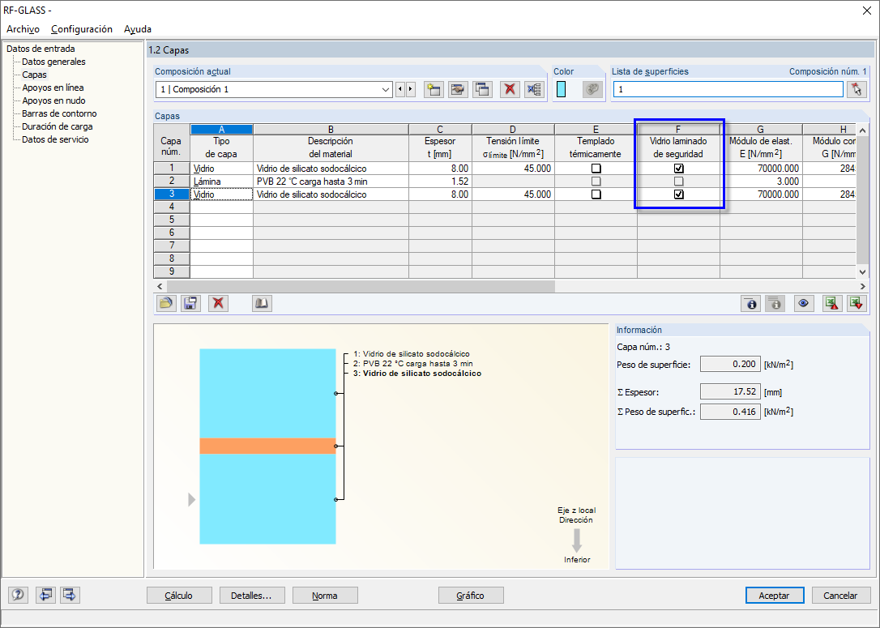Screen dimensions: 880x628
Task: Open the Configuración menu
Action: 81,29
